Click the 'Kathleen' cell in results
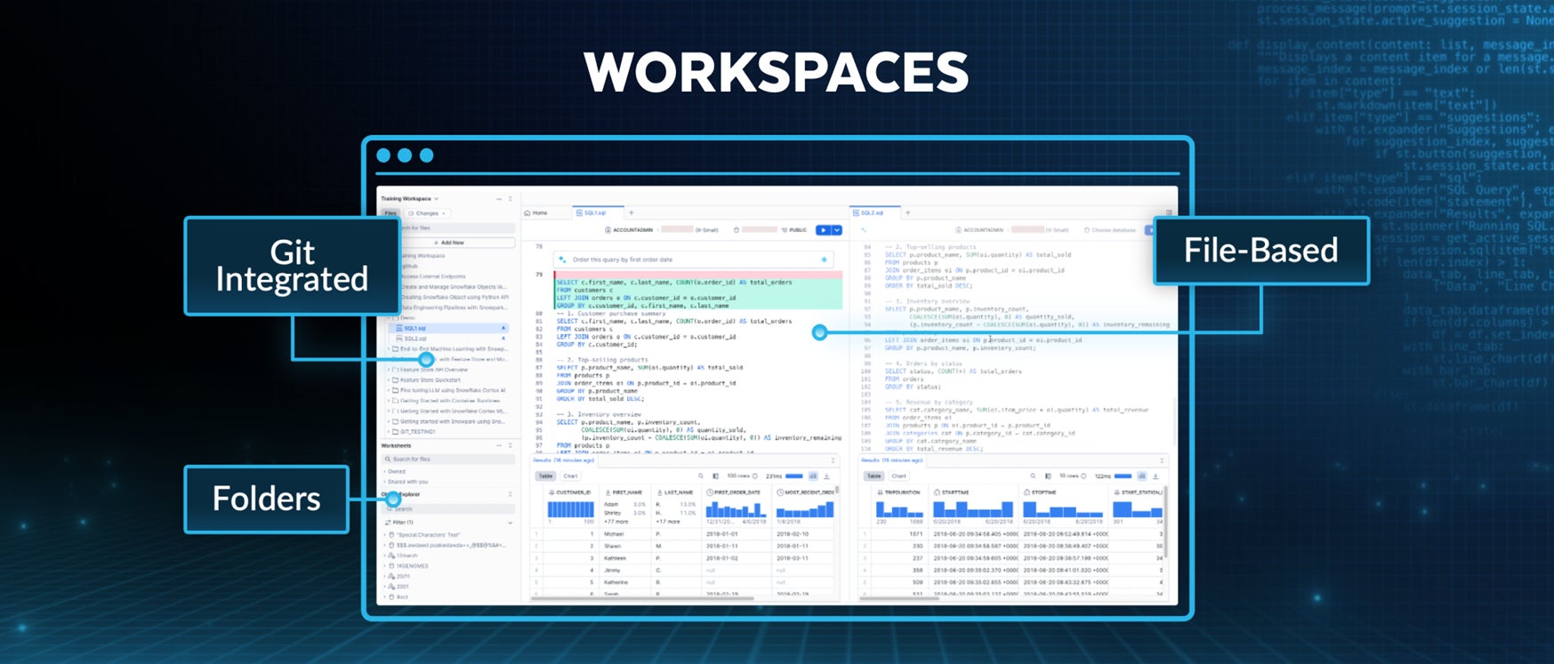Viewport: 1554px width, 664px height. [x=615, y=558]
